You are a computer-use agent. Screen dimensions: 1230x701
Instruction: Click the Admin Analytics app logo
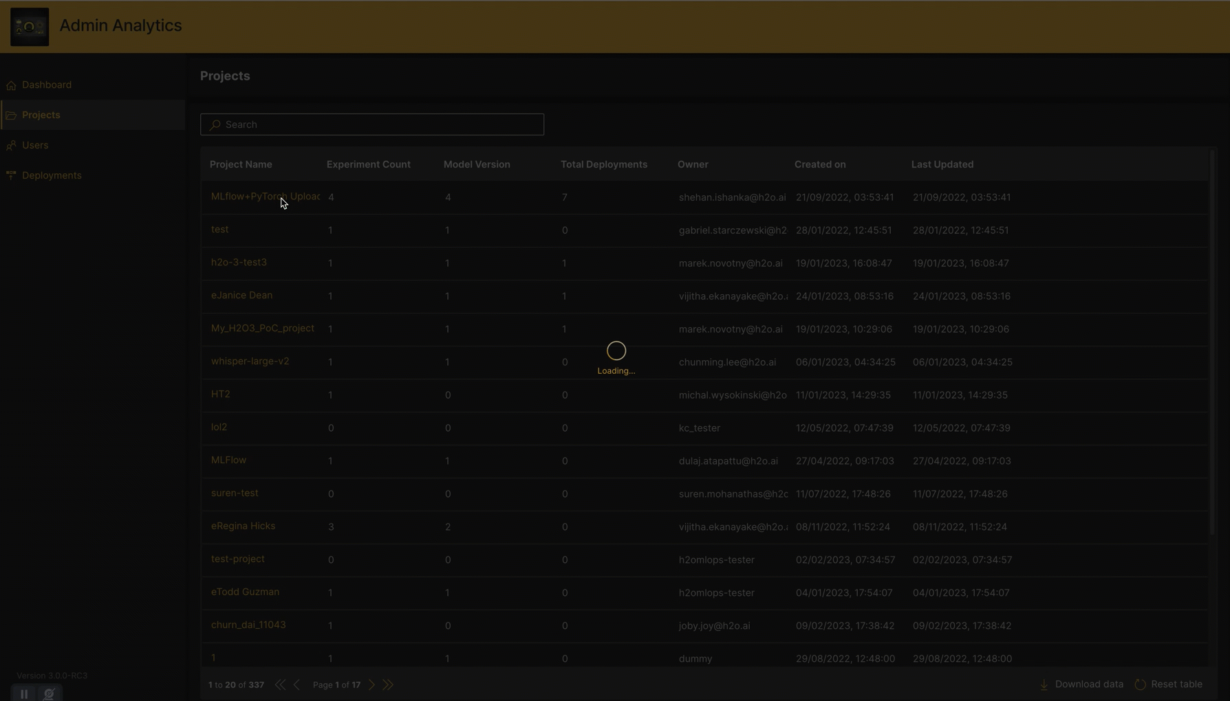tap(30, 27)
